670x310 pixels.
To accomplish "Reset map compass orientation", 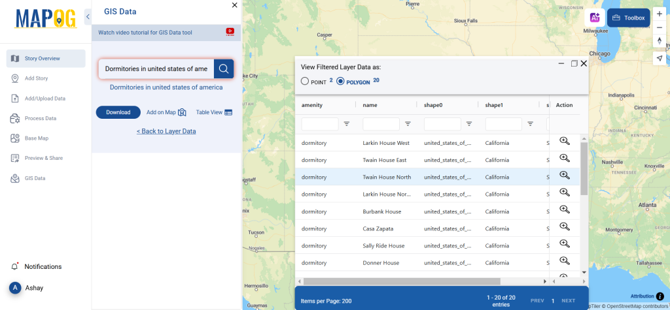I will pos(659,40).
